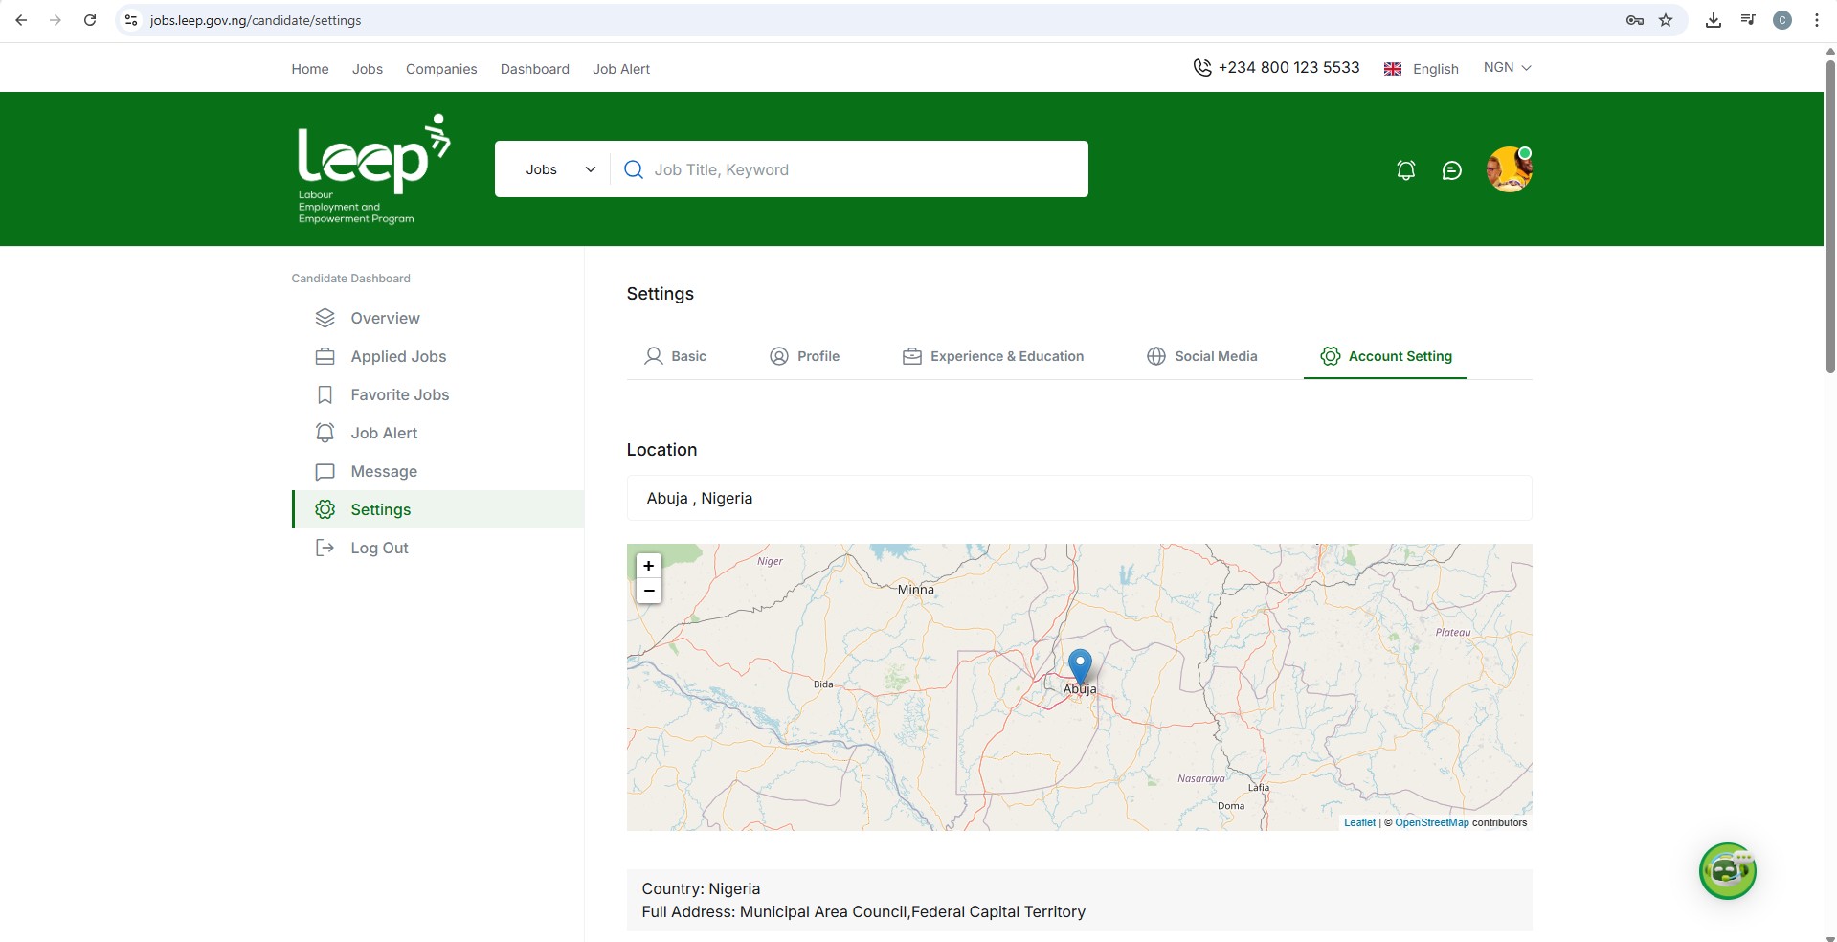Viewport: 1837px width, 942px height.
Task: Open the NGN currency dropdown
Action: [x=1507, y=68]
